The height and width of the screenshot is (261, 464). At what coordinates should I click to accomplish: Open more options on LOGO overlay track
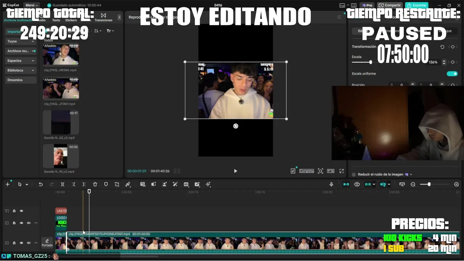click(x=36, y=223)
